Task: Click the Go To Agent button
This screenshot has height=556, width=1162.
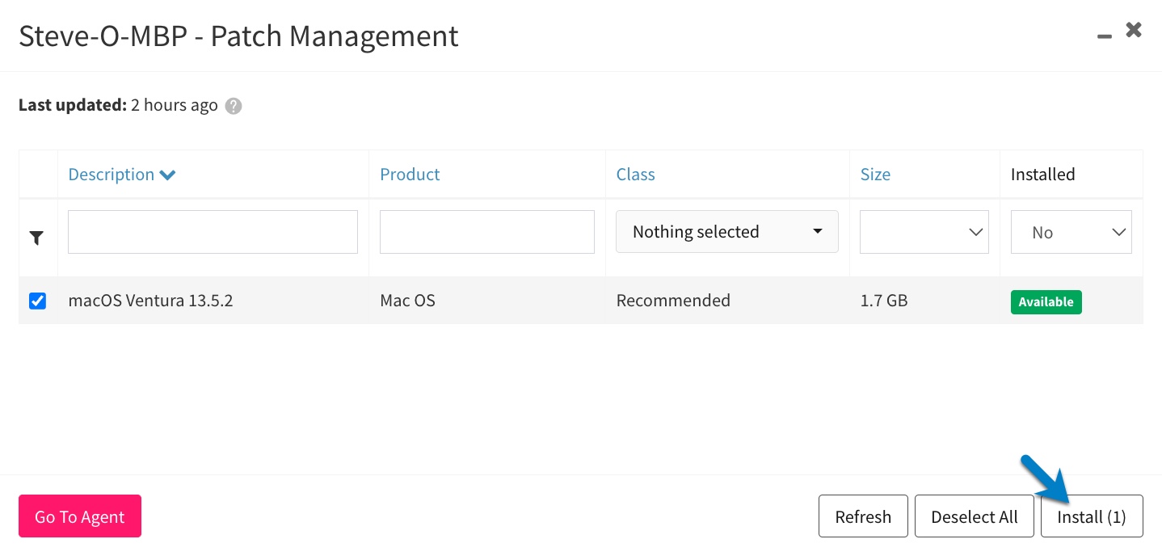Action: pyautogui.click(x=80, y=516)
